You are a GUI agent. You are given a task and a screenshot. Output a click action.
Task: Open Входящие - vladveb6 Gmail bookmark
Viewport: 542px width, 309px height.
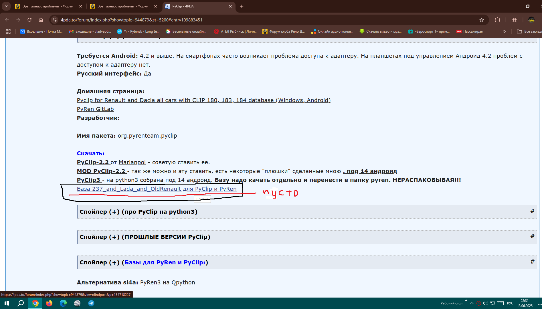90,31
